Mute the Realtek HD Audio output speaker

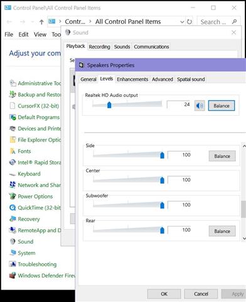(200, 106)
